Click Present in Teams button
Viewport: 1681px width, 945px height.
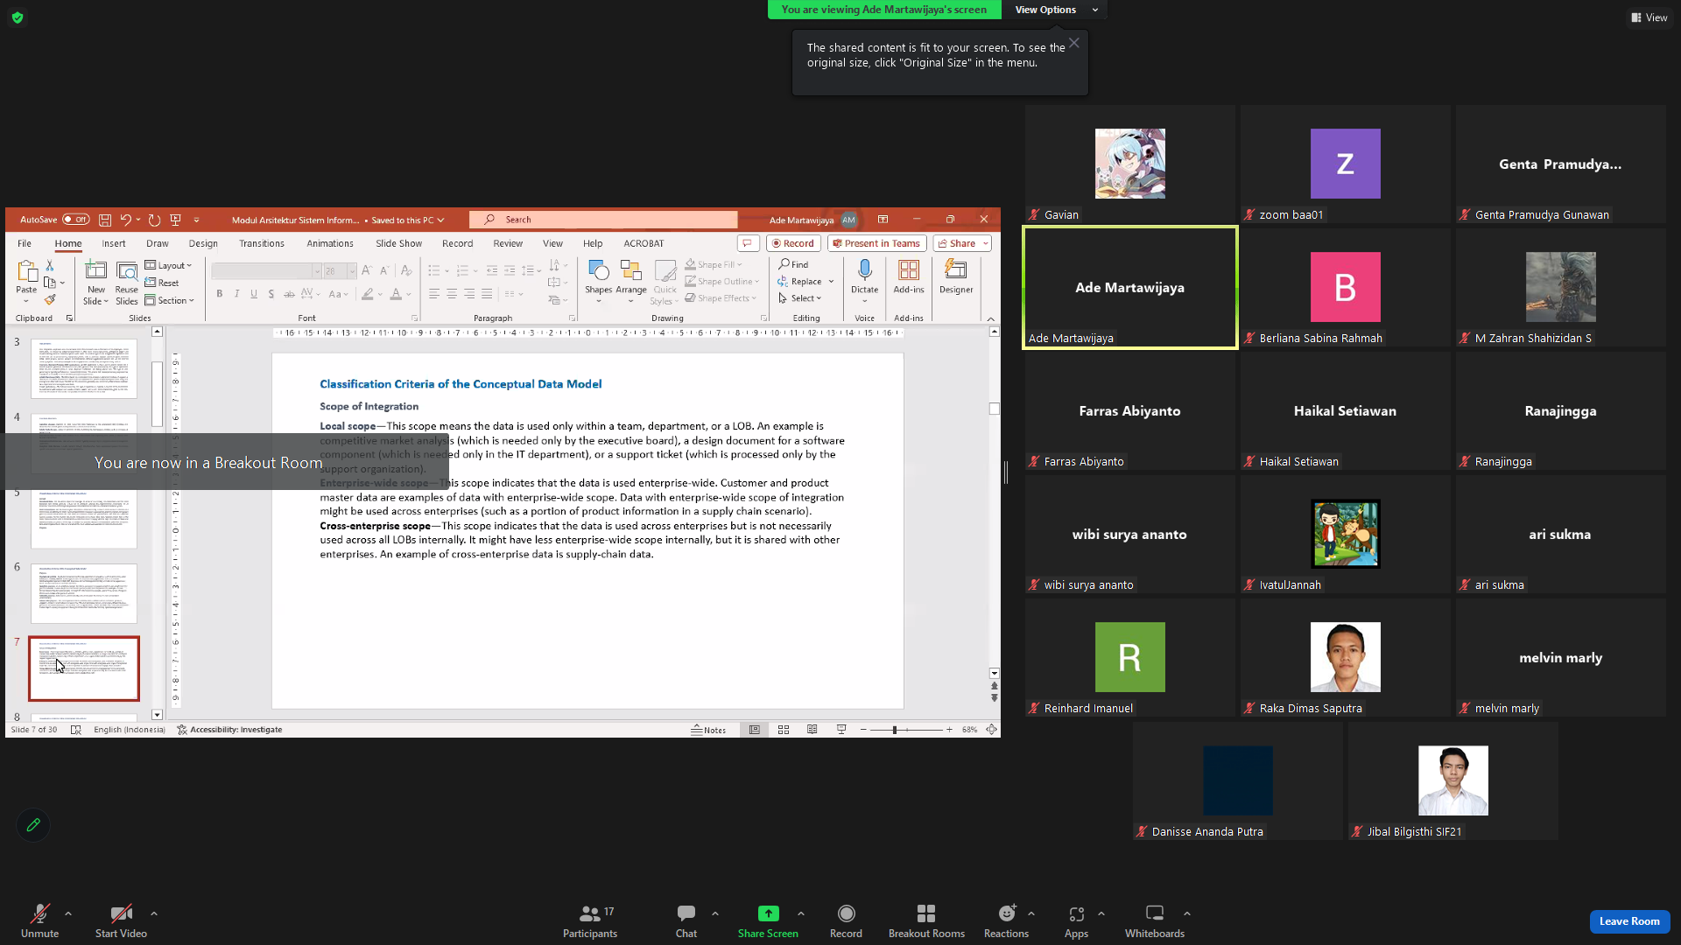coord(876,243)
